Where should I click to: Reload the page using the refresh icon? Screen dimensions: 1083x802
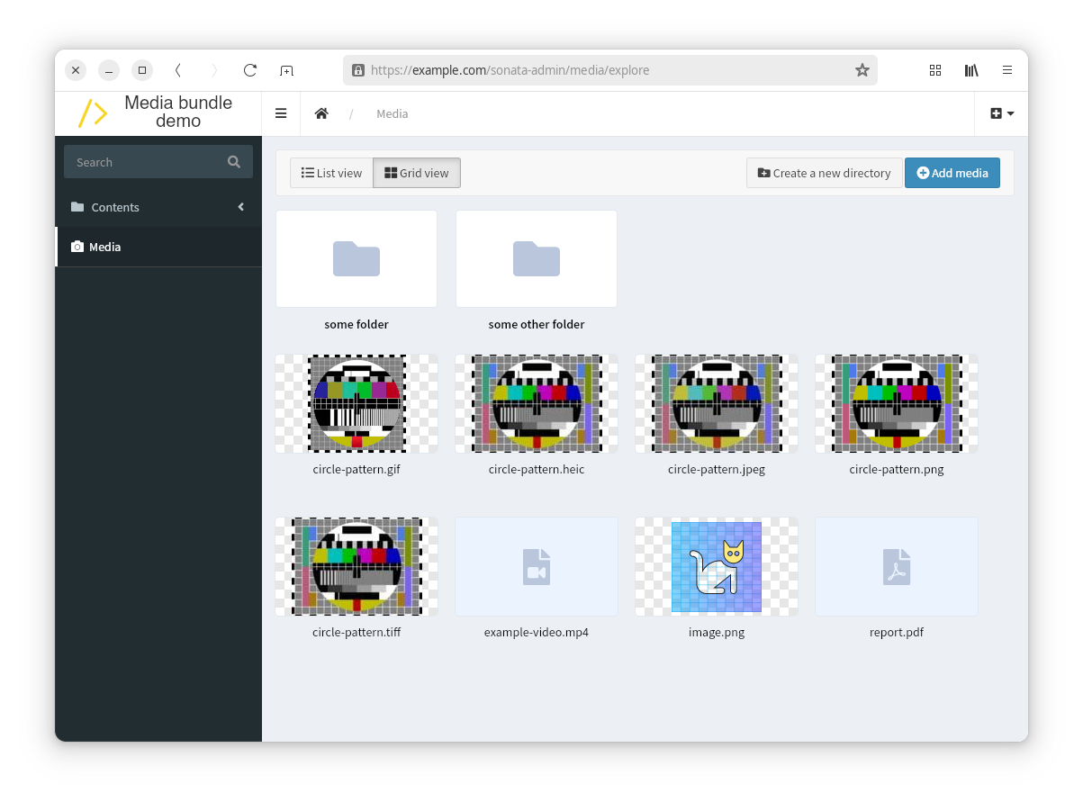click(x=250, y=70)
